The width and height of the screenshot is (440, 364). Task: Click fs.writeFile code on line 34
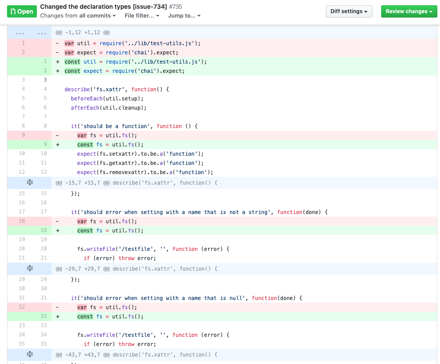coord(153,335)
